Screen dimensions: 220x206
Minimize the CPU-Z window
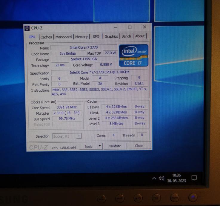[x=116, y=27]
